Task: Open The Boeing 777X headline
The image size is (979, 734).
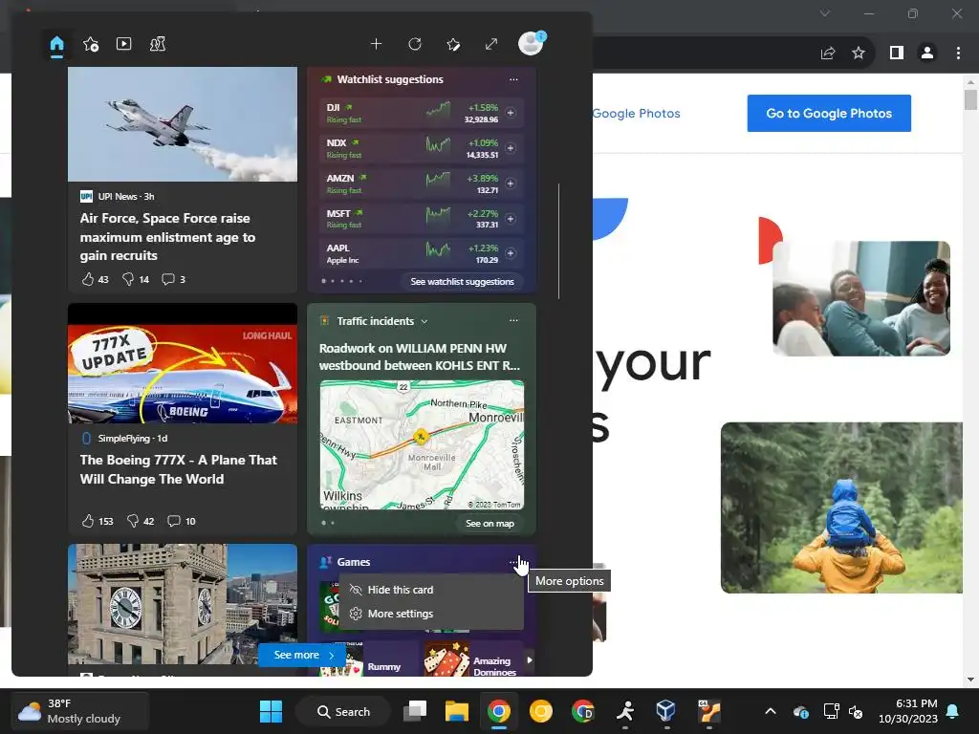Action: [178, 469]
